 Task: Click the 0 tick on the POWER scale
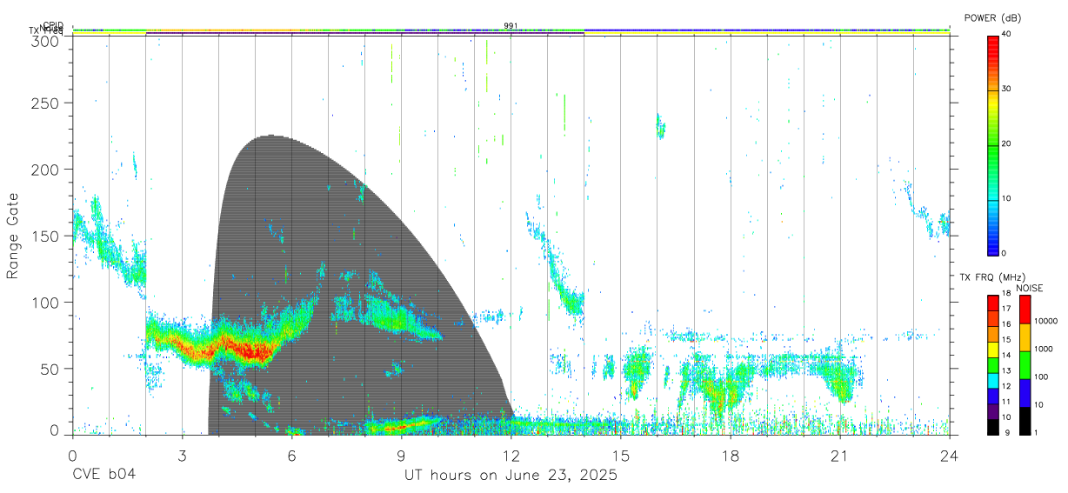(x=1005, y=254)
